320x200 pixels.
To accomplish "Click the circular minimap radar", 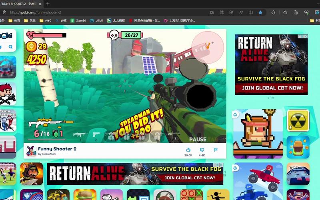I will pyautogui.click(x=208, y=47).
